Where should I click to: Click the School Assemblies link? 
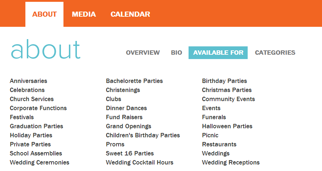36,153
